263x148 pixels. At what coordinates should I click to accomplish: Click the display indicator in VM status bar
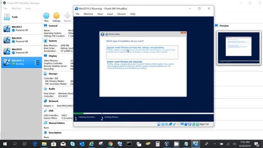(182, 124)
